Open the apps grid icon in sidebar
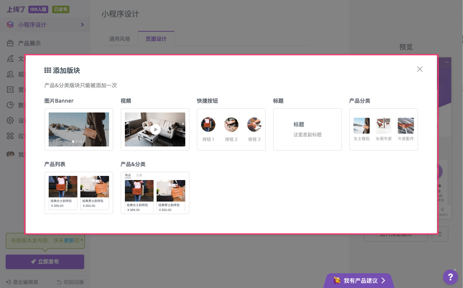The width and height of the screenshot is (463, 288). click(10, 136)
